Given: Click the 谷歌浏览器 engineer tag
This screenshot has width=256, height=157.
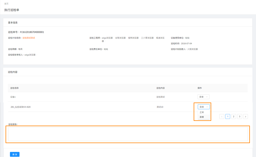Looking at the screenshot, I should [120, 38].
